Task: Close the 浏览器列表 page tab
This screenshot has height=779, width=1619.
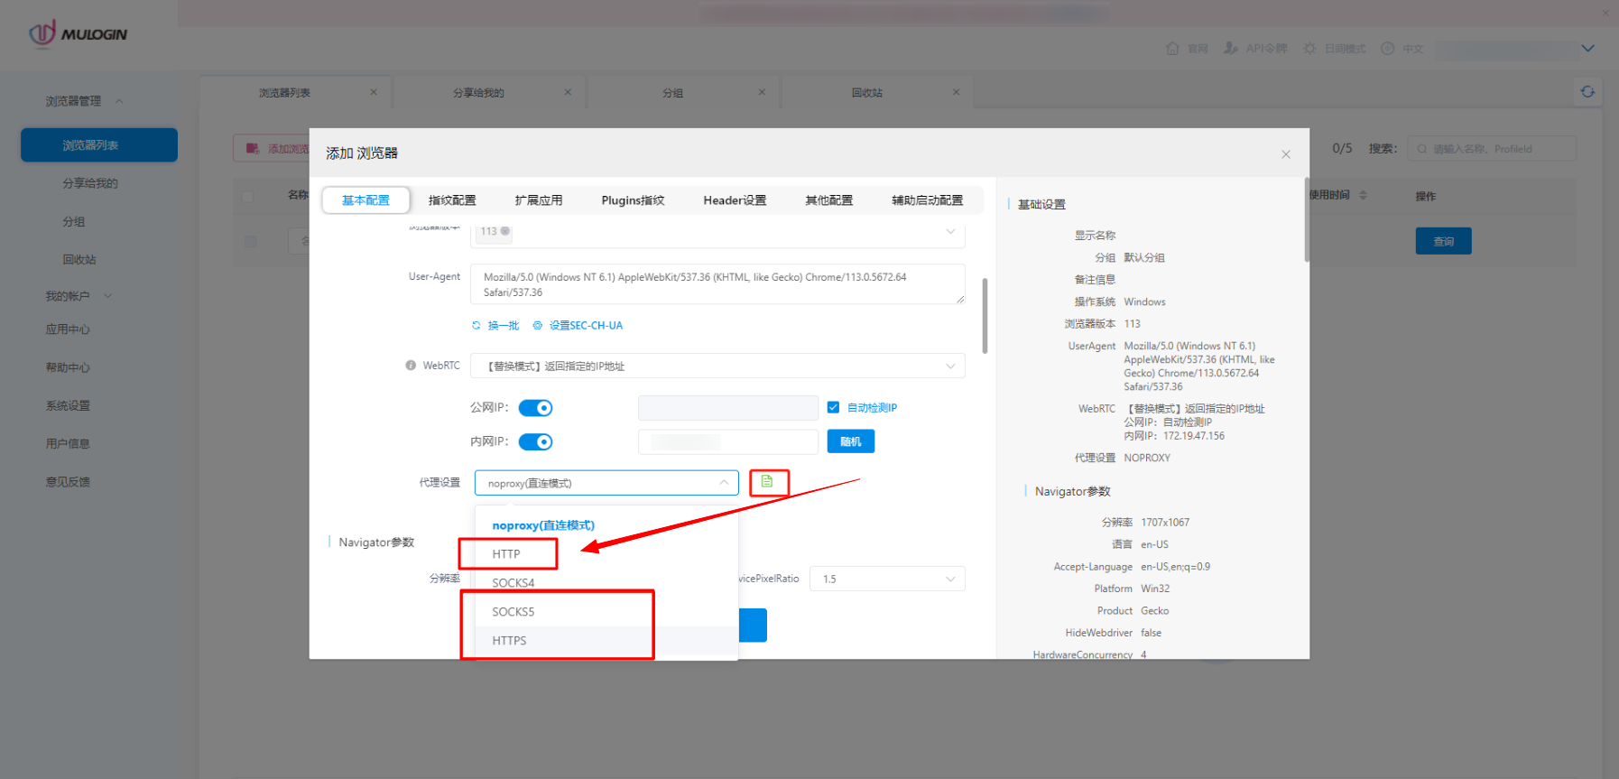Action: point(374,92)
